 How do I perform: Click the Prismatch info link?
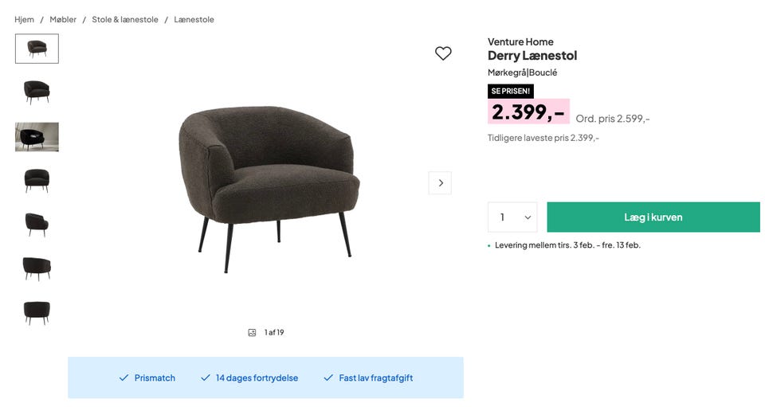tap(155, 378)
